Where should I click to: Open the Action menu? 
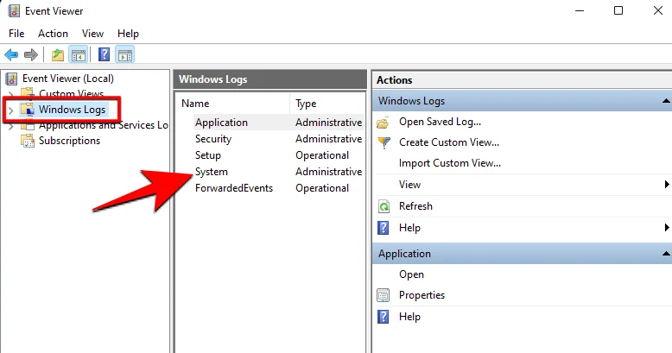tap(53, 34)
